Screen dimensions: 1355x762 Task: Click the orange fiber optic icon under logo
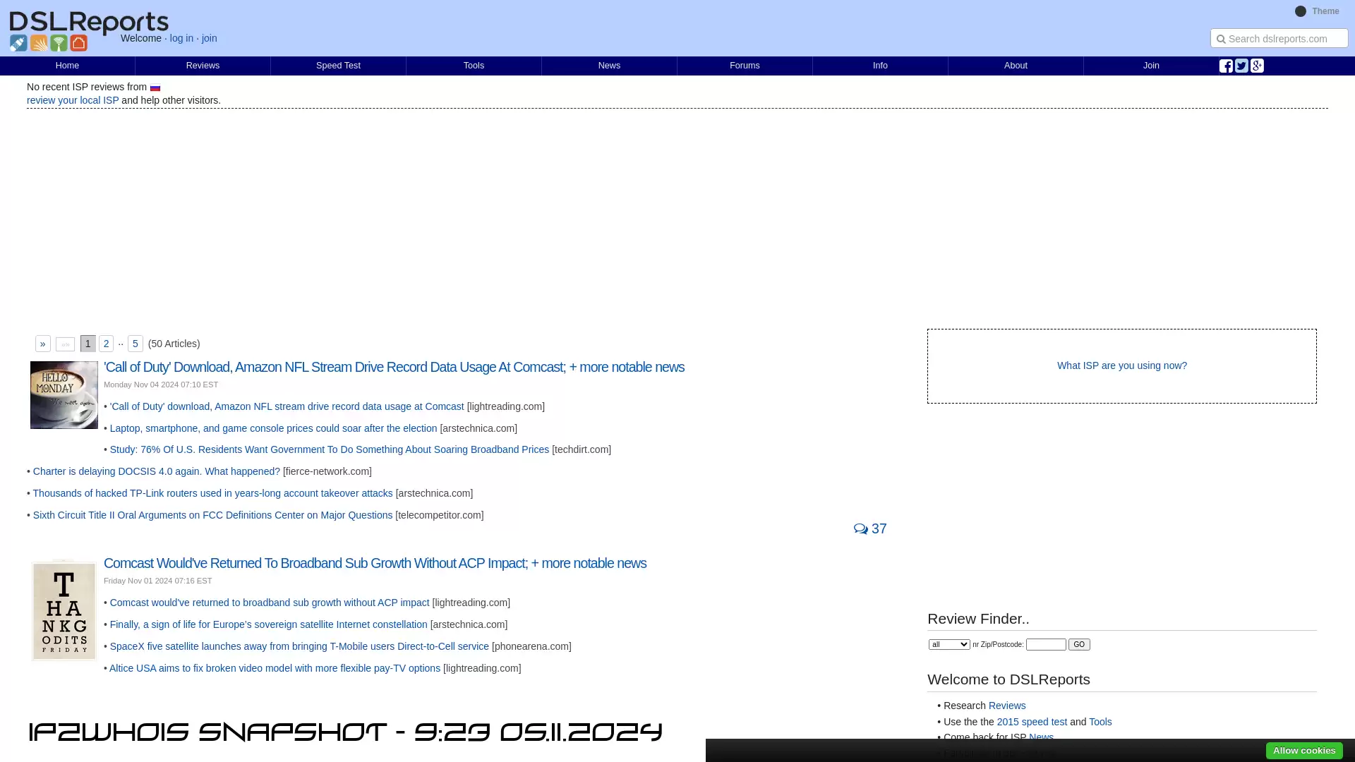pos(39,43)
